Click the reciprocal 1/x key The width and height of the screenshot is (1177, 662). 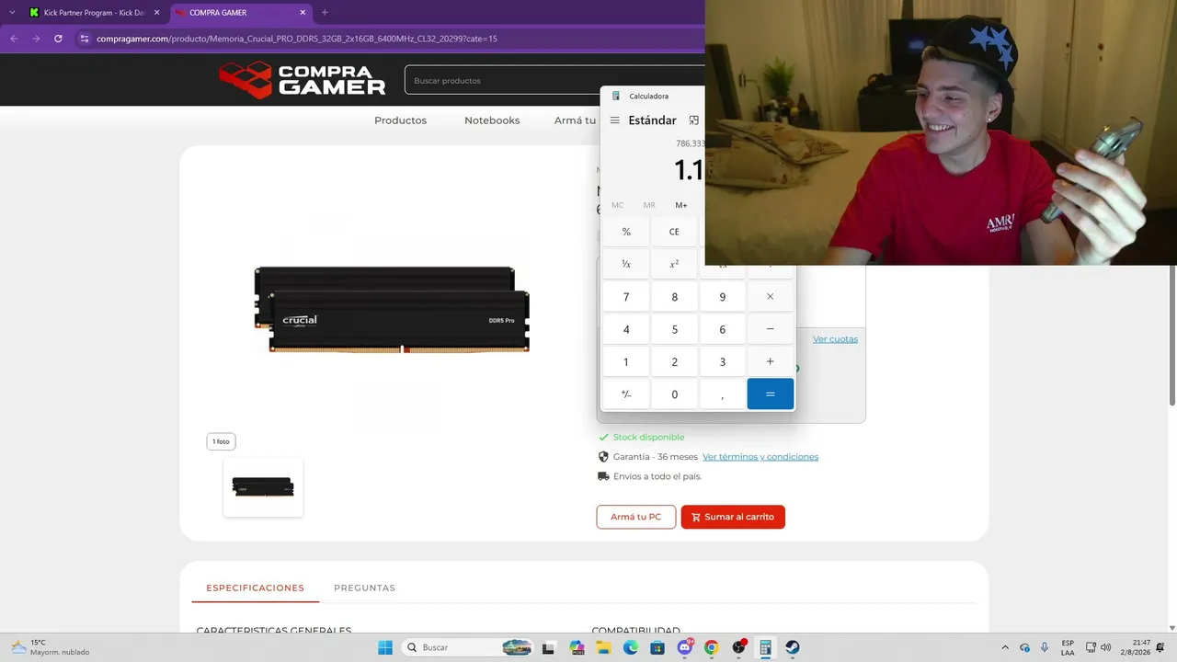[626, 264]
